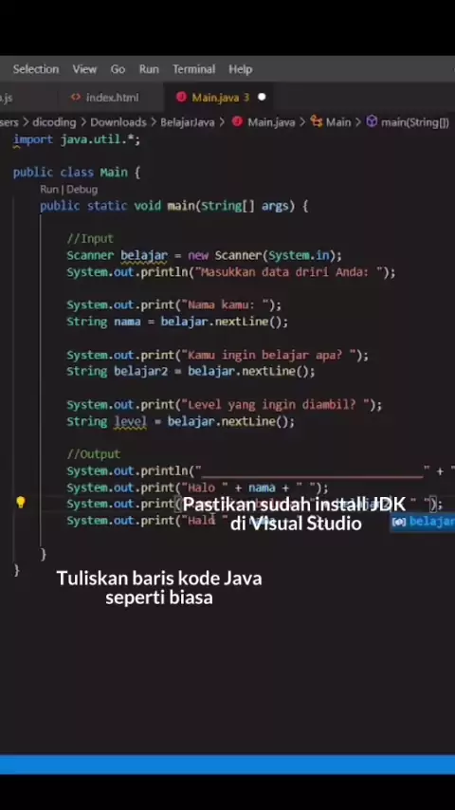Click the Main.java icon in breadcrumb path
455x810 pixels.
[x=237, y=122]
